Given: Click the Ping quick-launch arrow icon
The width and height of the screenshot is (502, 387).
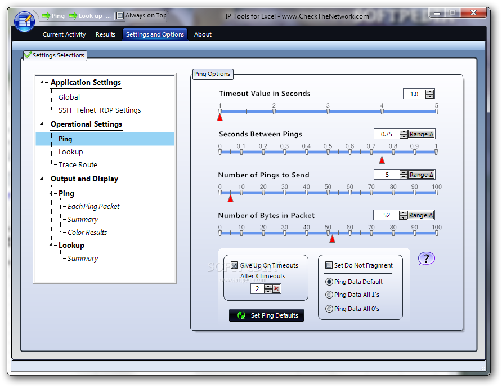Looking at the screenshot, I should click(x=46, y=16).
